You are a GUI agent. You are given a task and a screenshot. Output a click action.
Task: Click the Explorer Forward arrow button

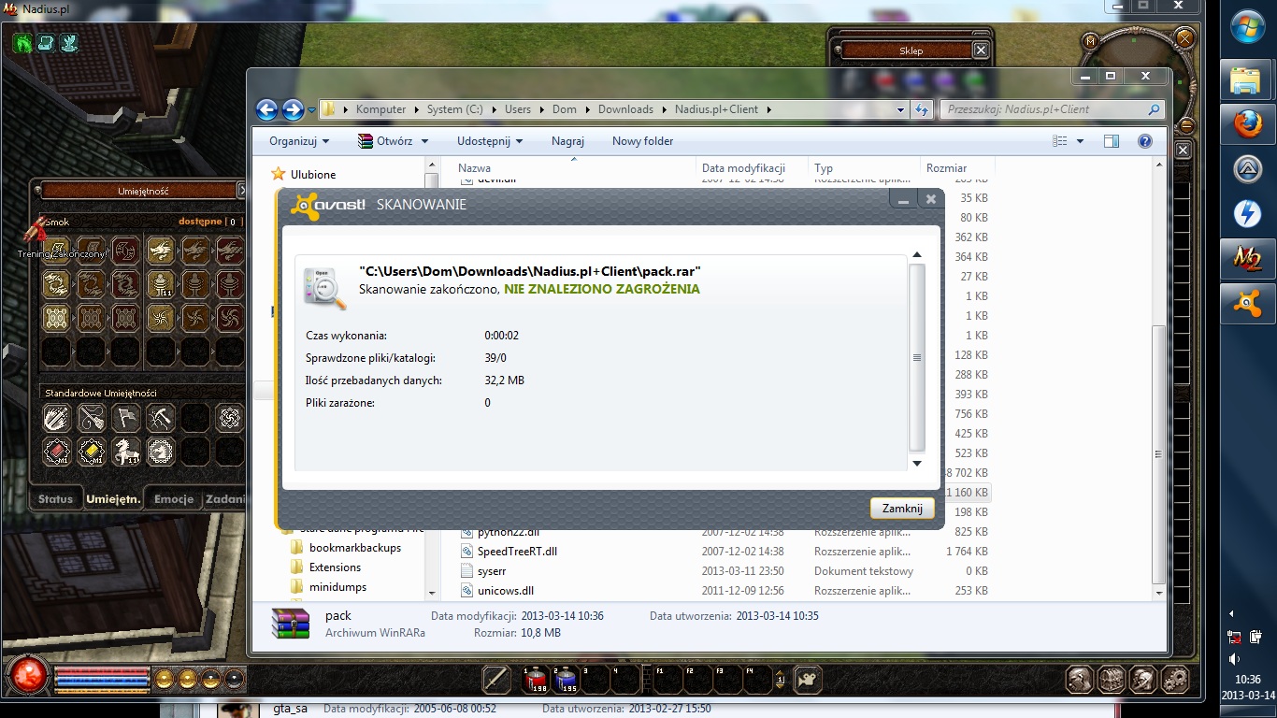coord(293,109)
